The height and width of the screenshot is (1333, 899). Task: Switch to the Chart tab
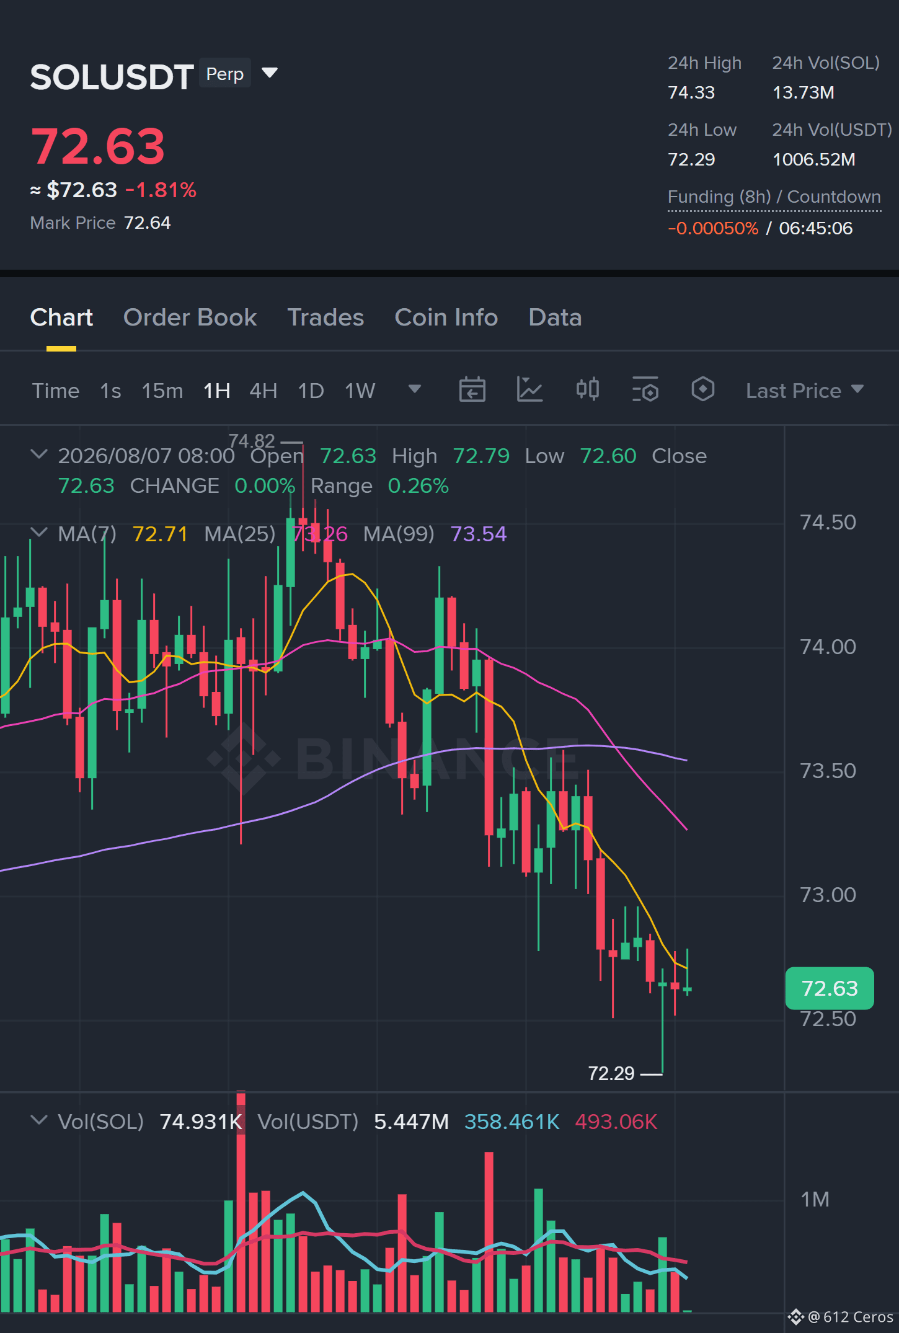[61, 317]
